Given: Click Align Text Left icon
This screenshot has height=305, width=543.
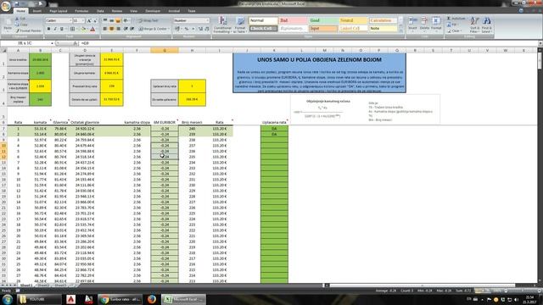Looking at the screenshot, I should click(105, 29).
